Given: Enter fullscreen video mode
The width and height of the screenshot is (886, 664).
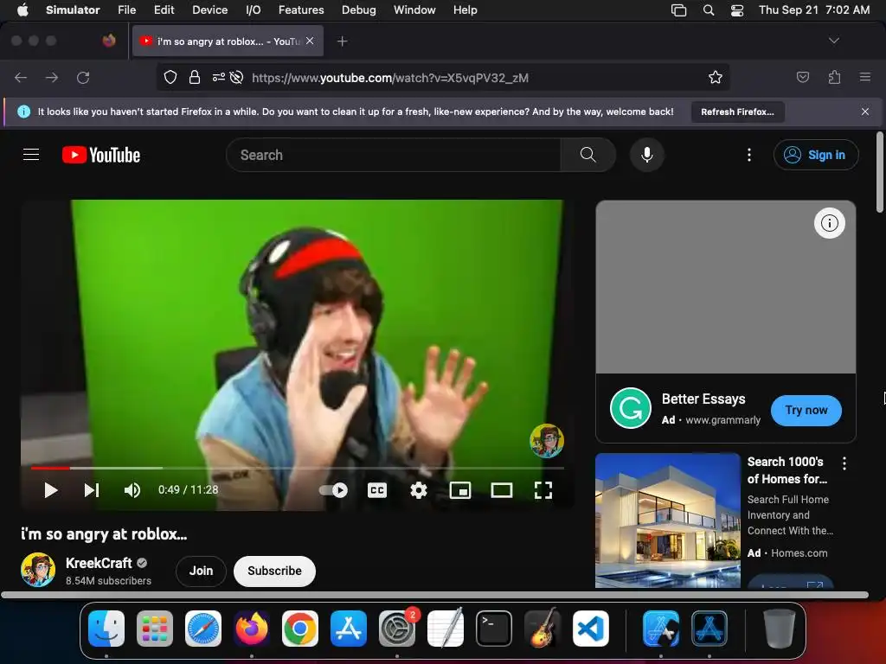Looking at the screenshot, I should pos(543,490).
